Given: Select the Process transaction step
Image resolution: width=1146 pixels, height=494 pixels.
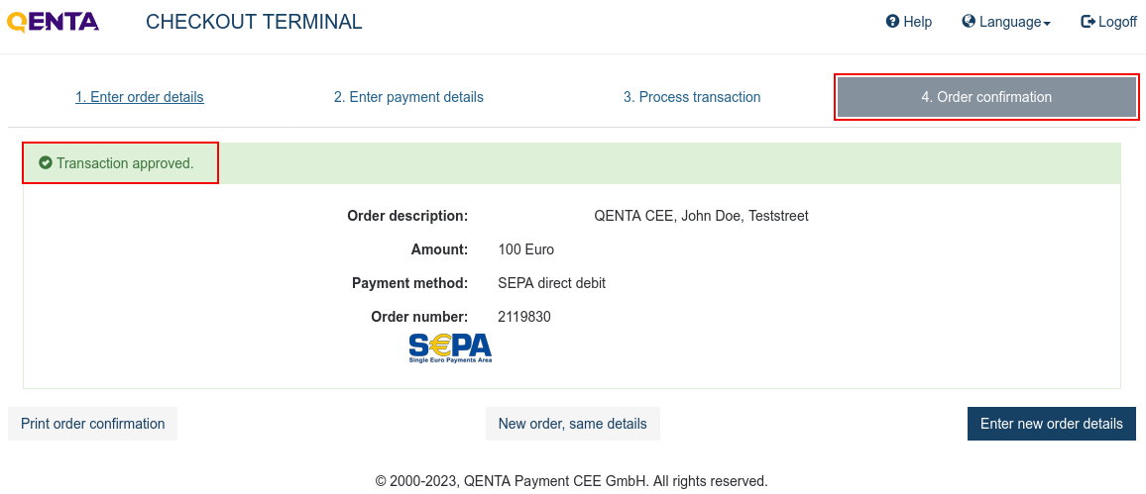Looking at the screenshot, I should point(691,97).
